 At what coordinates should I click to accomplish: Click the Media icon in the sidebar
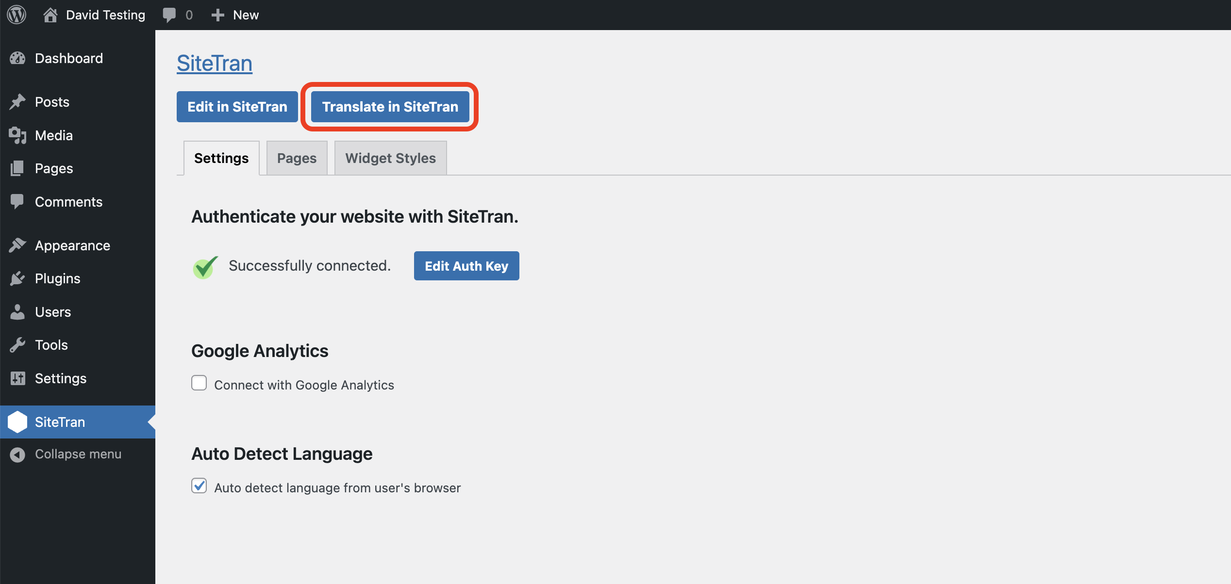click(17, 135)
